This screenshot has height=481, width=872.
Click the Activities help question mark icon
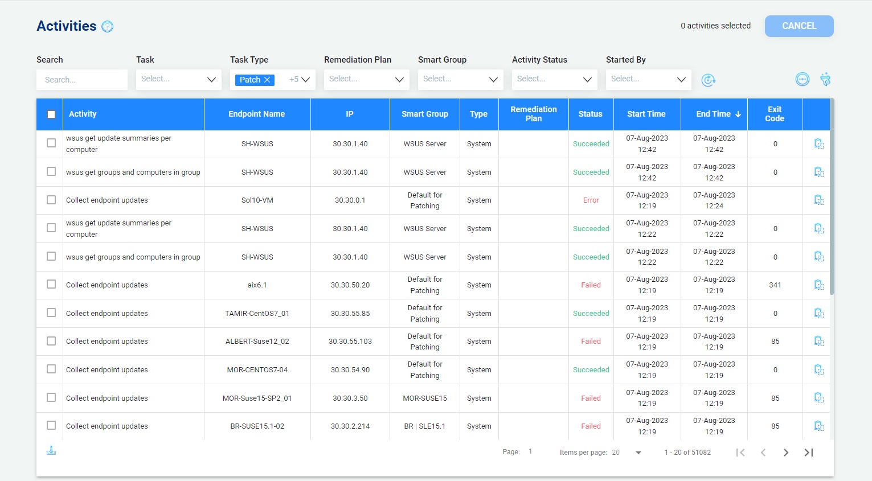tap(107, 27)
